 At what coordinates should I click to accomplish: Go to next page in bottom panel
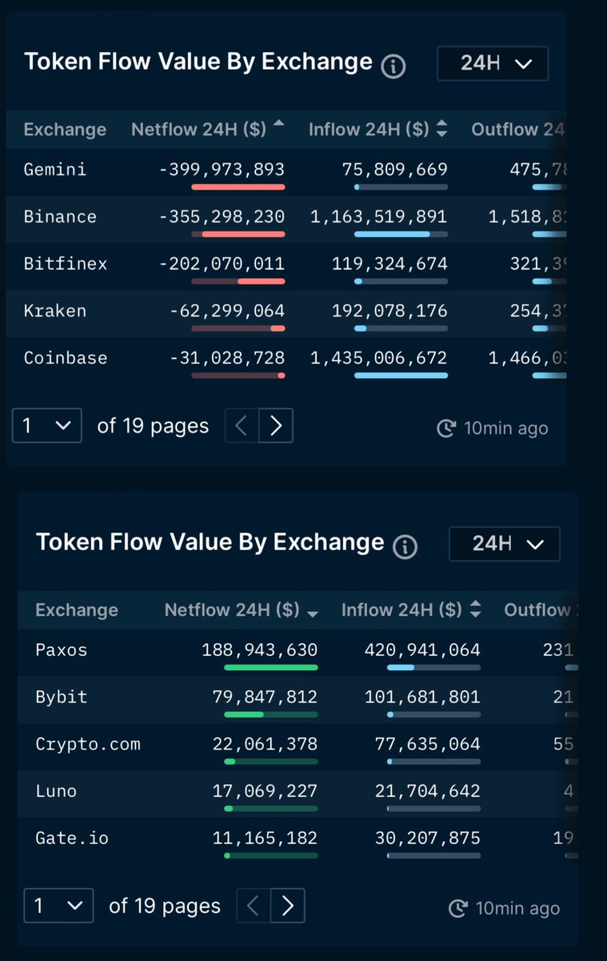point(288,906)
